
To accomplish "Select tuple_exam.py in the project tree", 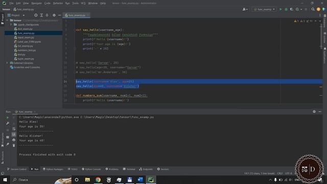I will click(x=26, y=59).
